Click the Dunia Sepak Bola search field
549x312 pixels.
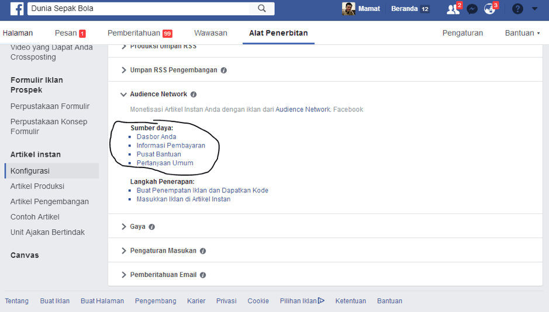[x=139, y=9]
